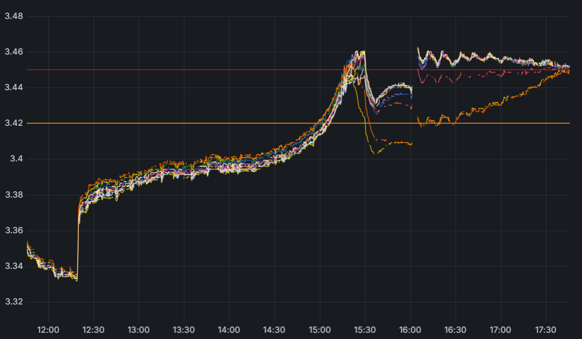Click the 17:30 time axis label

pos(546,330)
